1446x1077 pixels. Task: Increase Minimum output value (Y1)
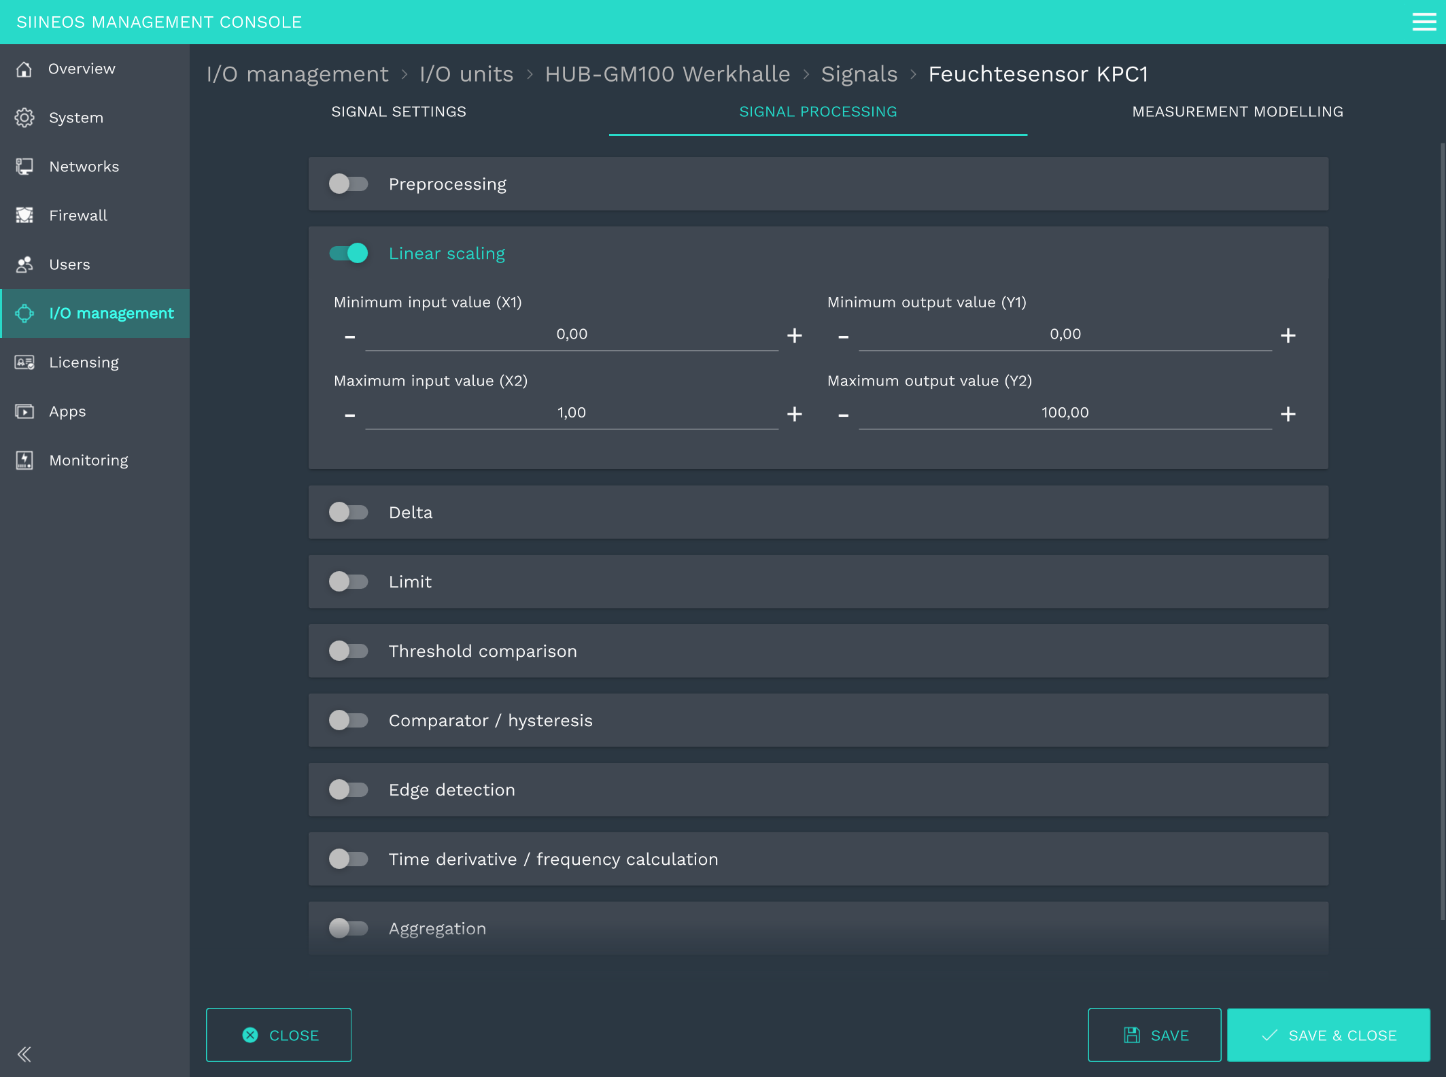pyautogui.click(x=1288, y=335)
